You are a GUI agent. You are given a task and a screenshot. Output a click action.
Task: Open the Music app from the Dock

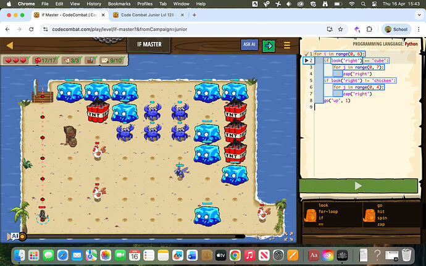coord(249,255)
